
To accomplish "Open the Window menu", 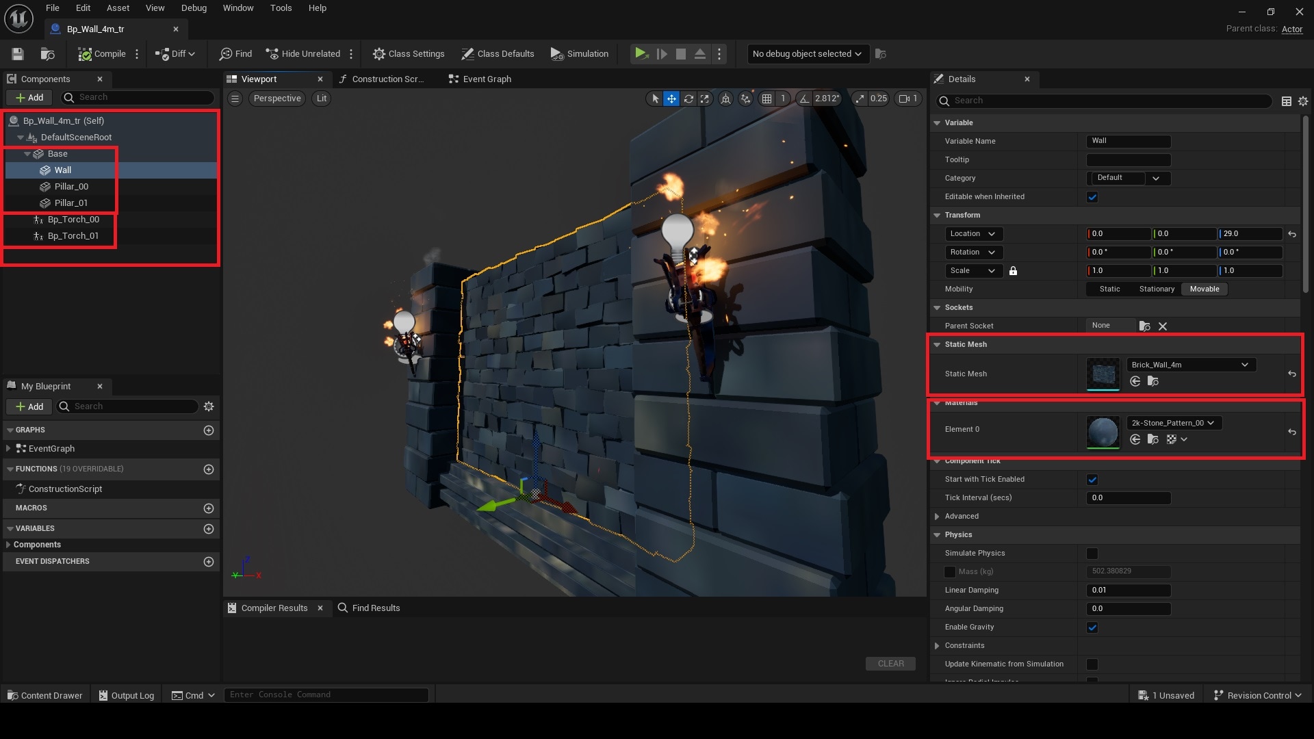I will pyautogui.click(x=238, y=8).
